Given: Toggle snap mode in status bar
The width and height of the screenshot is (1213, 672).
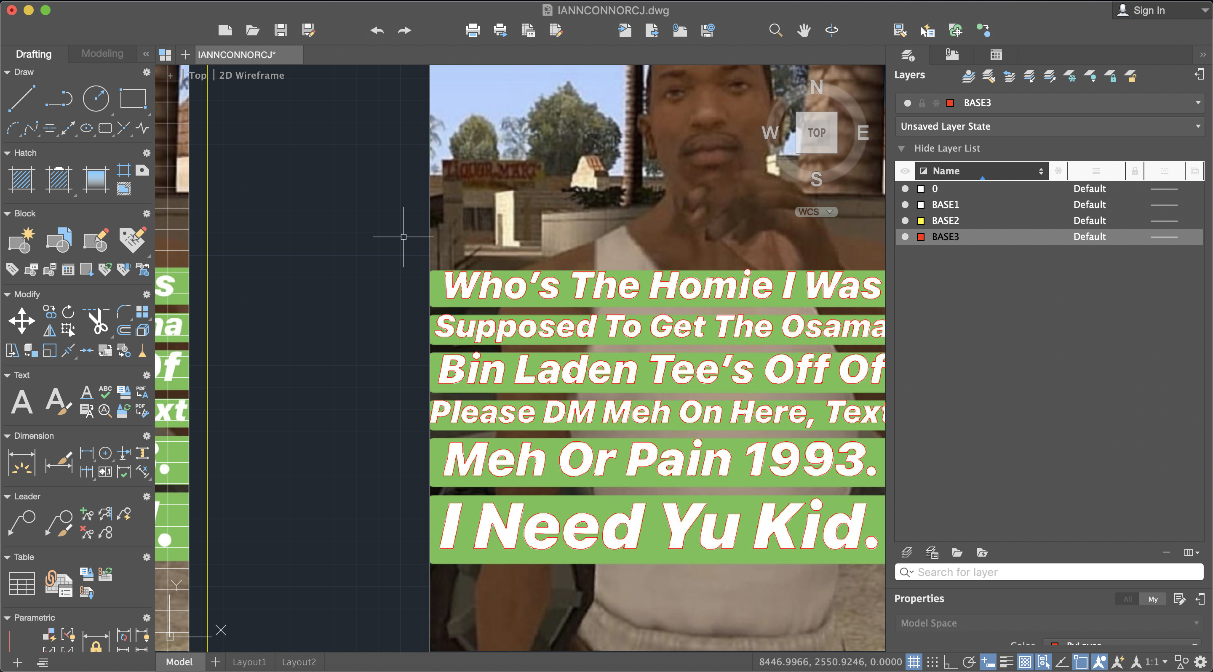Looking at the screenshot, I should point(932,662).
